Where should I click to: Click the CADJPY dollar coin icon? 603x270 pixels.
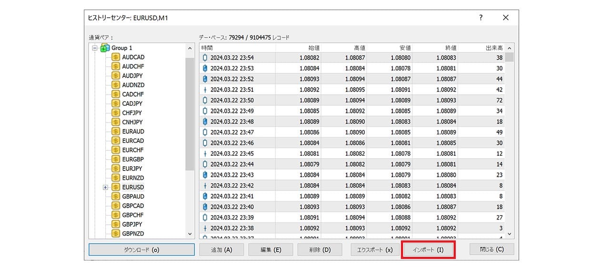(115, 103)
